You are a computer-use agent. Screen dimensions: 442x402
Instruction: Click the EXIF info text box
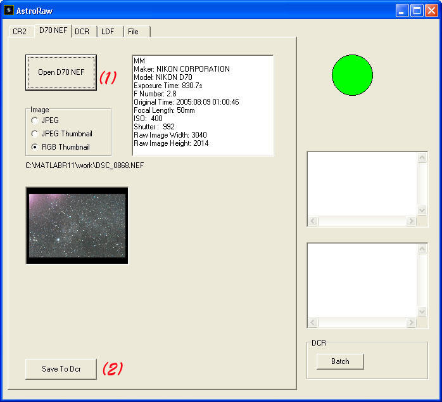(x=203, y=106)
